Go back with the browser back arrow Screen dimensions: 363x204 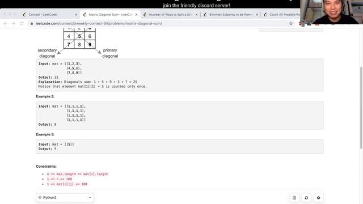point(6,23)
